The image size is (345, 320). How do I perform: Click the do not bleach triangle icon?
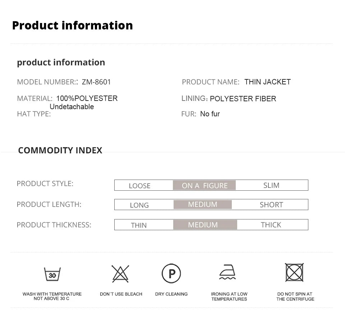(120, 274)
